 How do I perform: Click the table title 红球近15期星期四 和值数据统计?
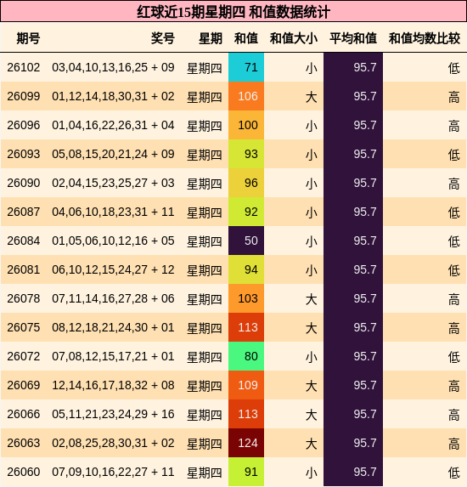click(x=233, y=12)
